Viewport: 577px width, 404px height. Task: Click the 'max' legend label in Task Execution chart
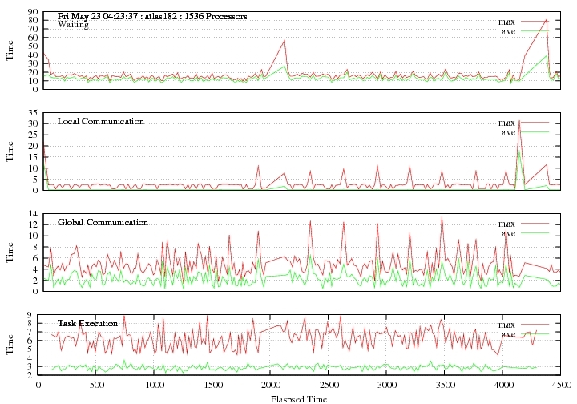coord(506,325)
